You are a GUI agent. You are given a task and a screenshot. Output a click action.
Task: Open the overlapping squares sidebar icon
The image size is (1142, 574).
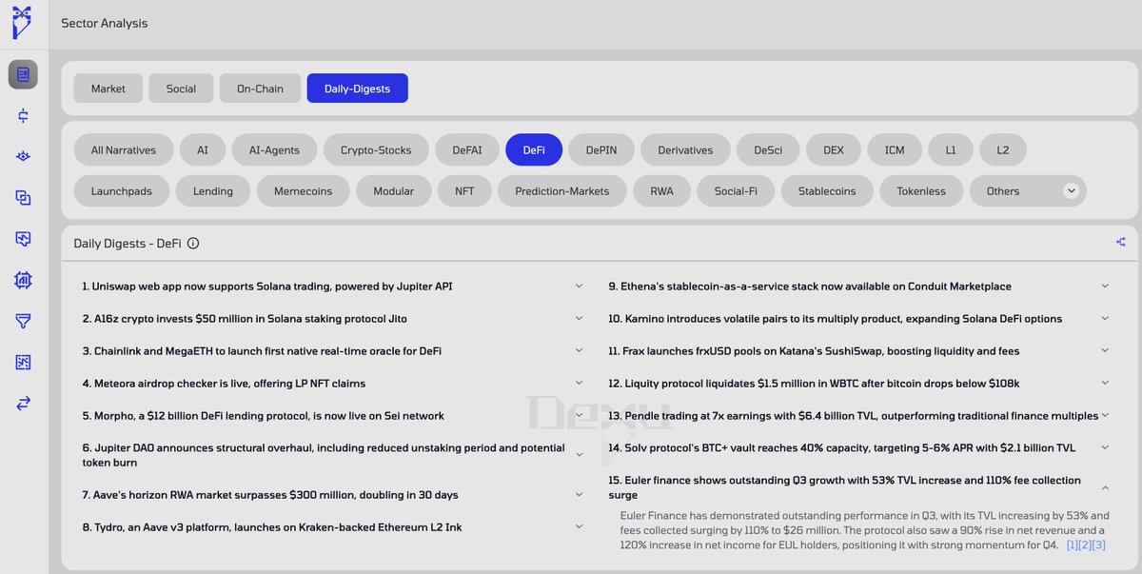pyautogui.click(x=23, y=198)
